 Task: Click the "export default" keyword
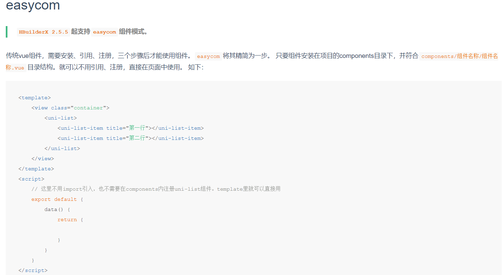[x=54, y=199]
